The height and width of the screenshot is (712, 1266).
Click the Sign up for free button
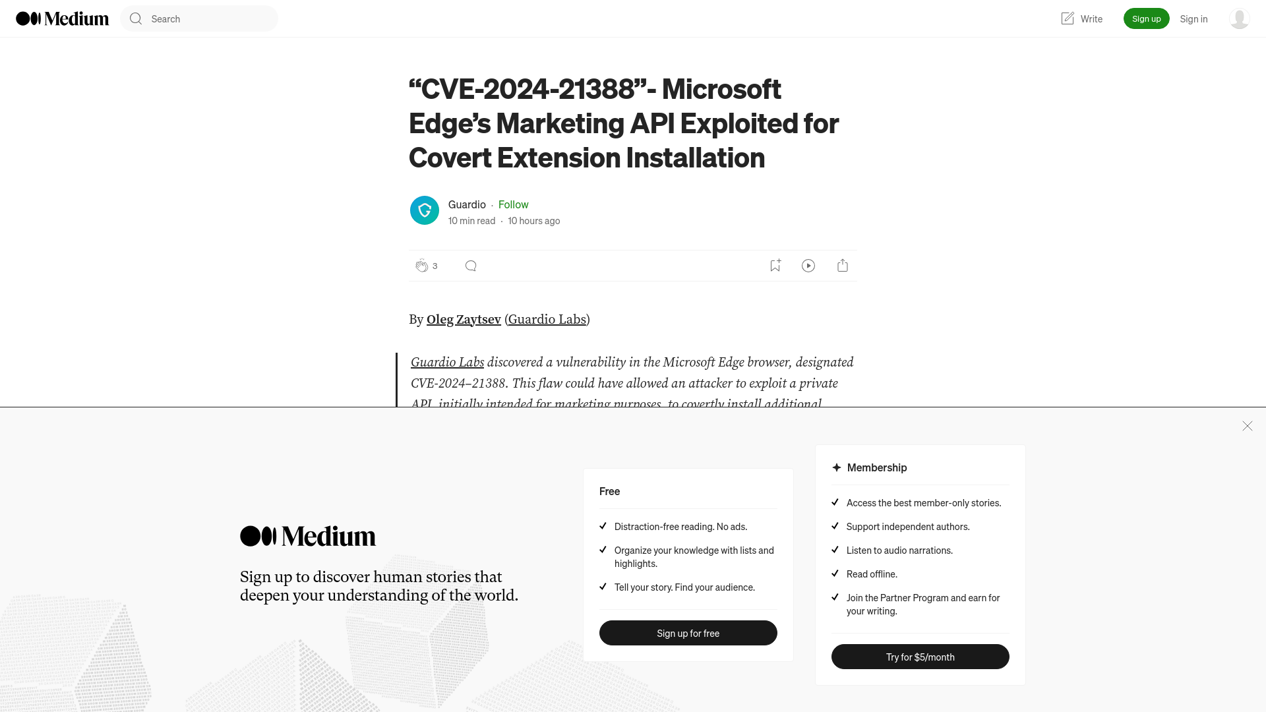click(688, 632)
